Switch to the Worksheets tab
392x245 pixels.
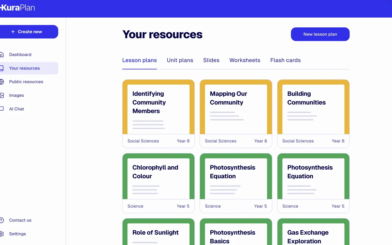point(245,60)
